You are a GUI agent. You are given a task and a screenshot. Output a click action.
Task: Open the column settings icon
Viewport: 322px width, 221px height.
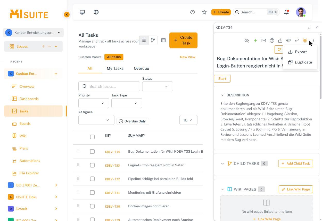click(x=163, y=40)
